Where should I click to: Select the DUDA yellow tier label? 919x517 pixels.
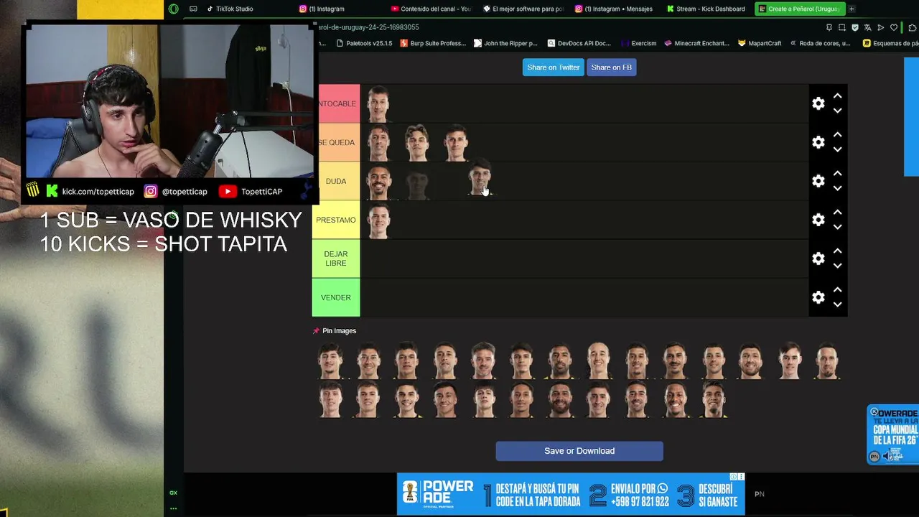[336, 181]
